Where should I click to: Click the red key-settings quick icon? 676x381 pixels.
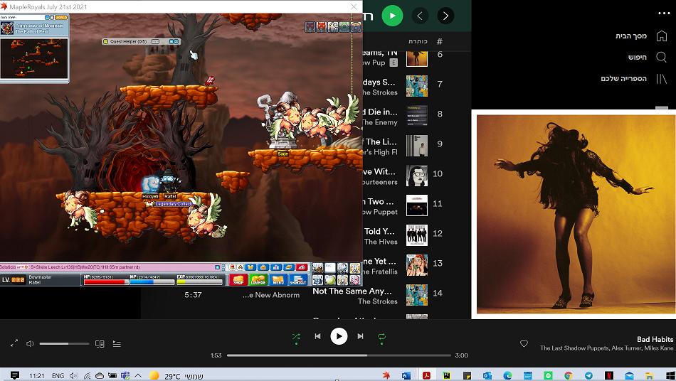(302, 267)
